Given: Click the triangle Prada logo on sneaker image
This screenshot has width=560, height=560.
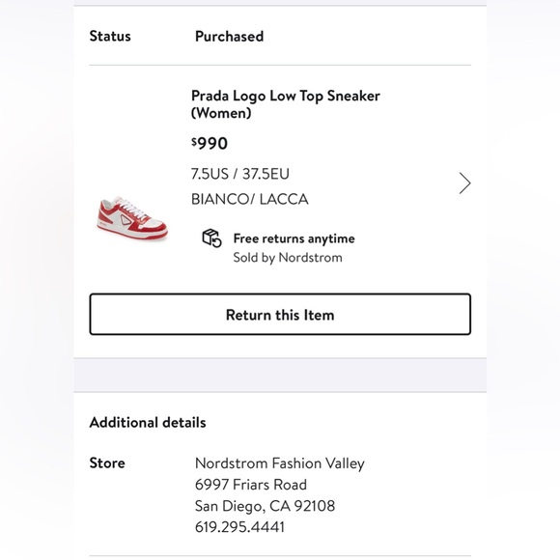Looking at the screenshot, I should (126, 219).
